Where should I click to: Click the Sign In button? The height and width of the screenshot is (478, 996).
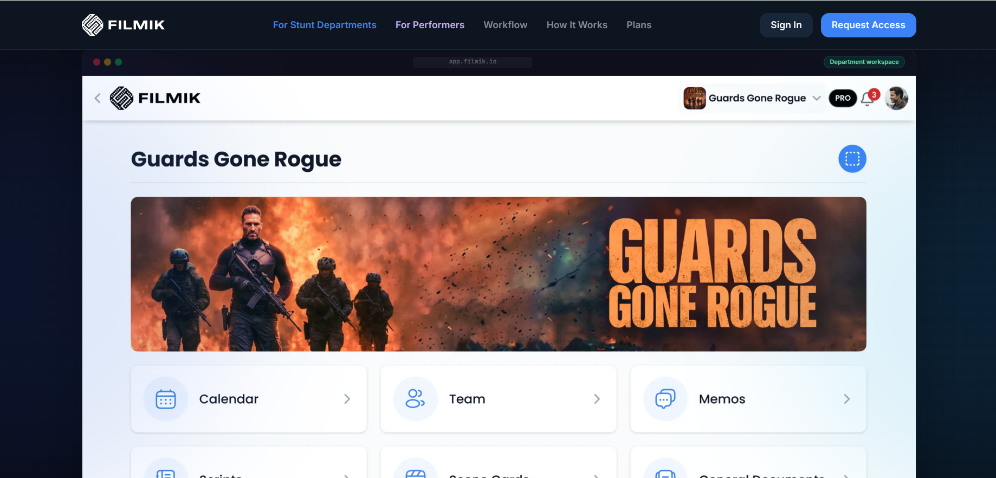[786, 25]
